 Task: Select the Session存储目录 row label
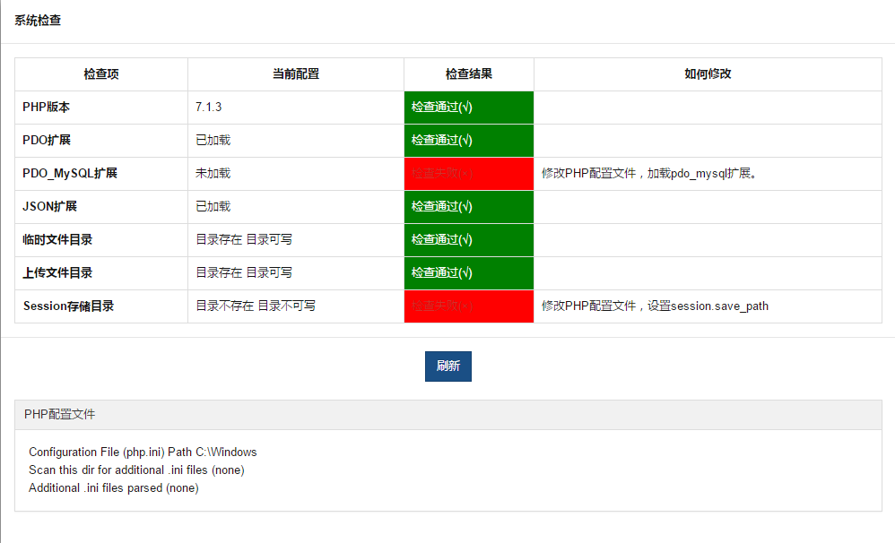(x=68, y=306)
